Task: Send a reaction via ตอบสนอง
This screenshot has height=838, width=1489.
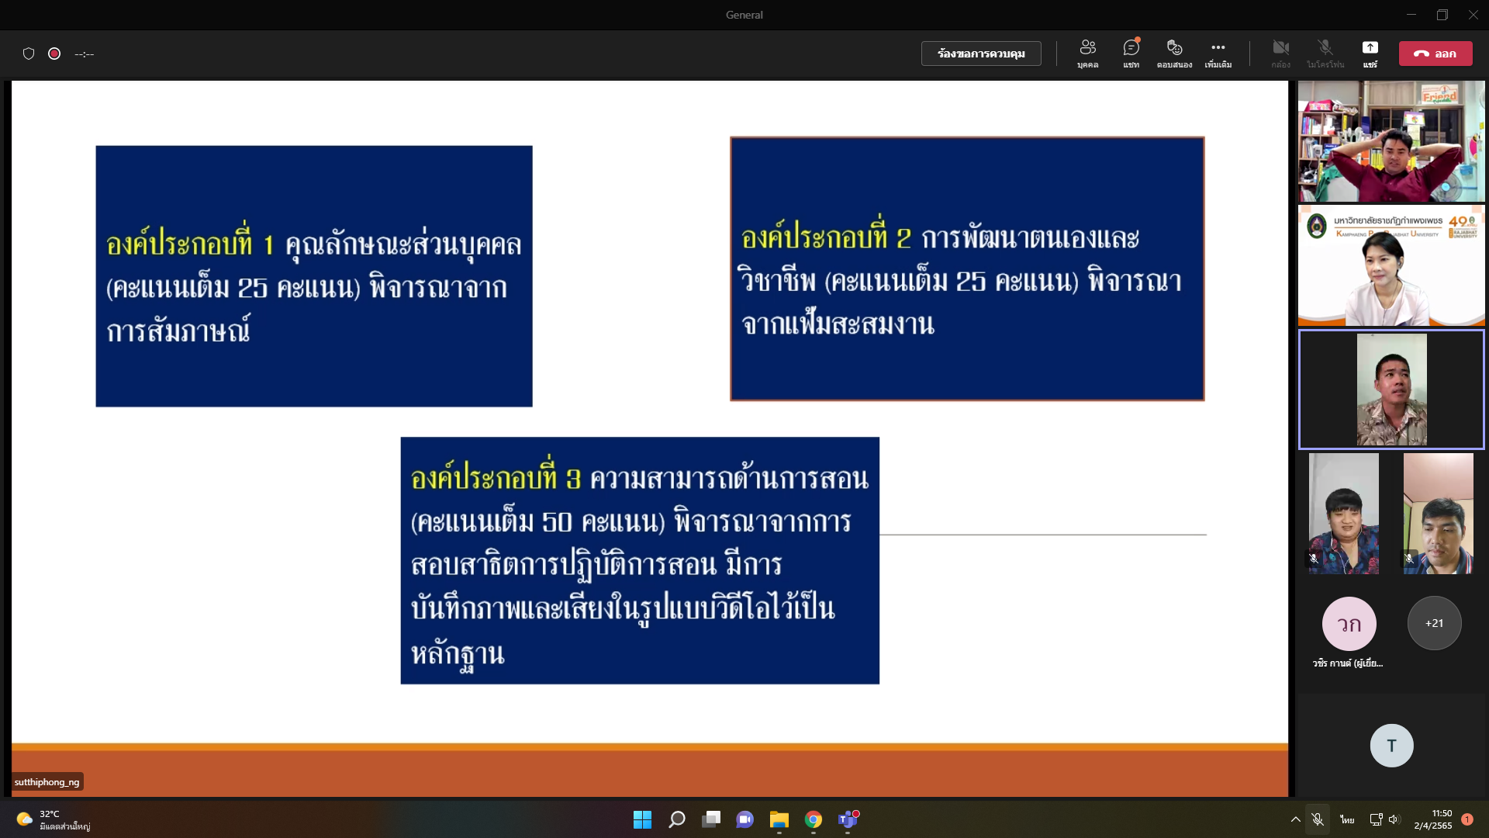Action: [x=1174, y=53]
